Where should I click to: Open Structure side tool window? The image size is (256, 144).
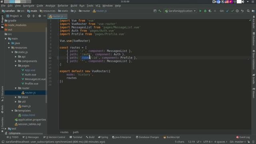pos(2,94)
